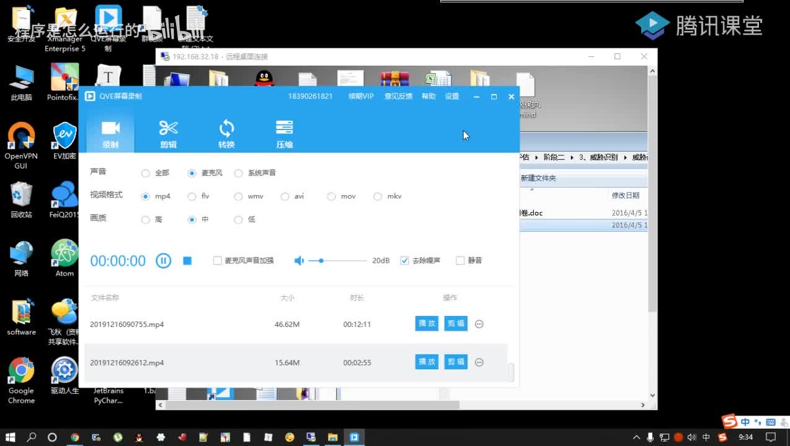The height and width of the screenshot is (446, 790).
Task: Select file name 20191216090755.mp4
Action: point(126,324)
